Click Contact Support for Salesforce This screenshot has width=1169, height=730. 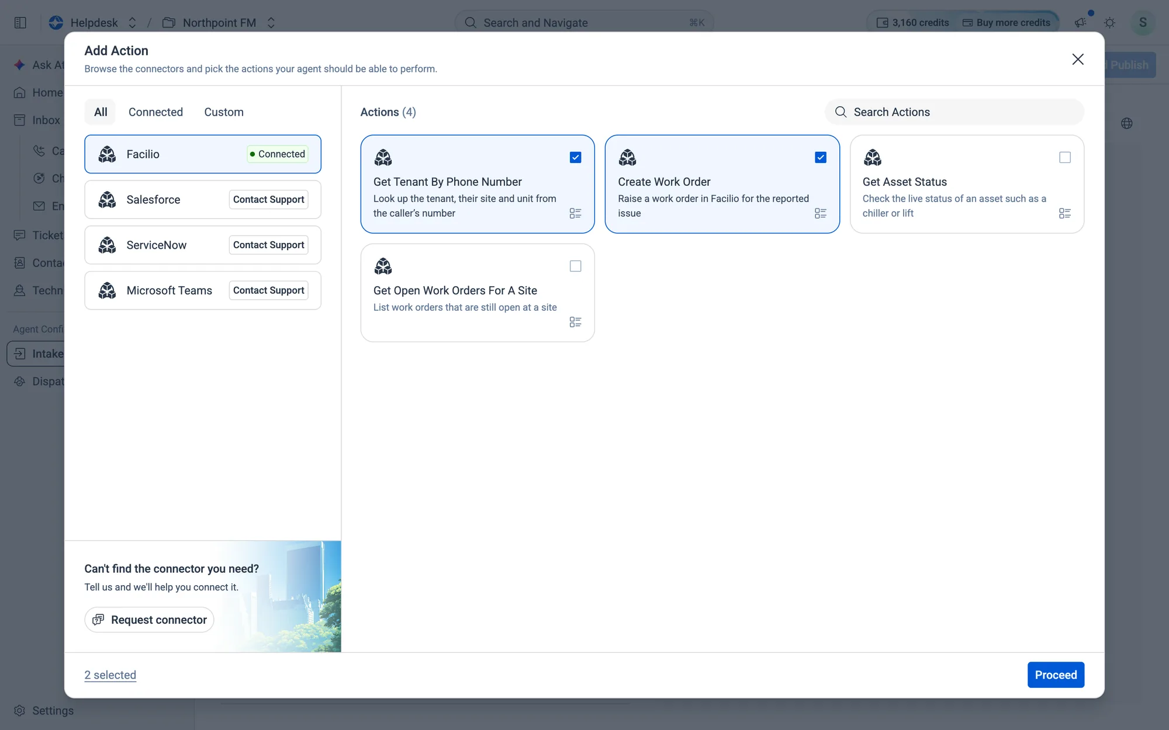[268, 200]
